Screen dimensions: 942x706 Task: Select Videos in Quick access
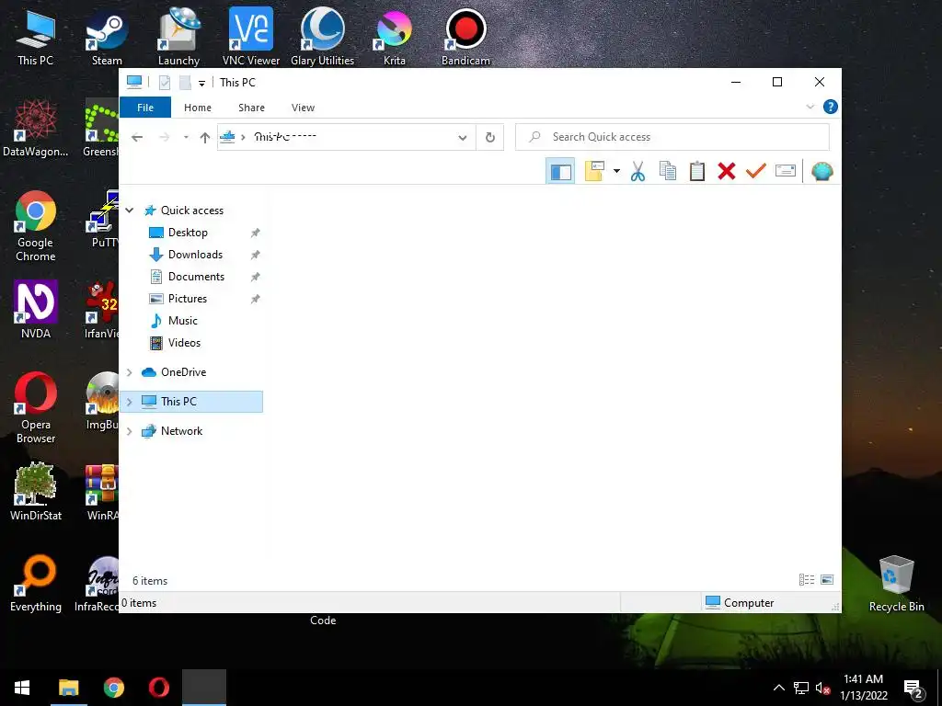[x=184, y=343]
